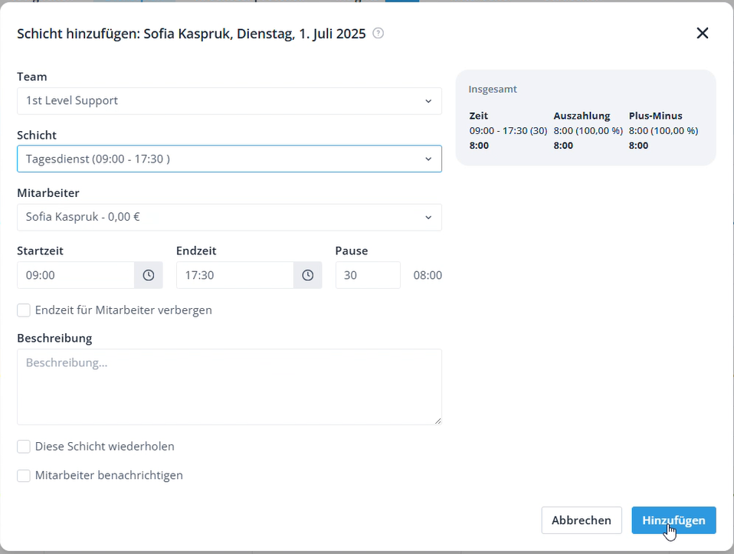
Task: Click the Abbrechen button
Action: [x=582, y=520]
